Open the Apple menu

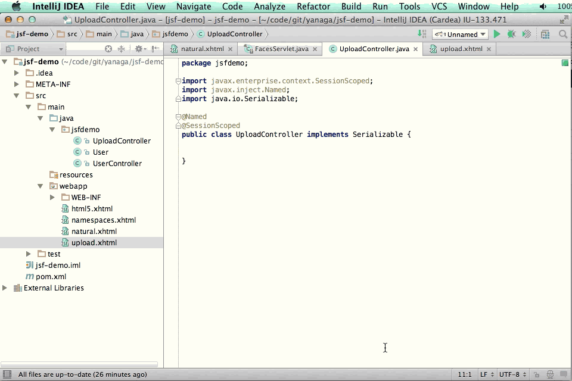17,7
